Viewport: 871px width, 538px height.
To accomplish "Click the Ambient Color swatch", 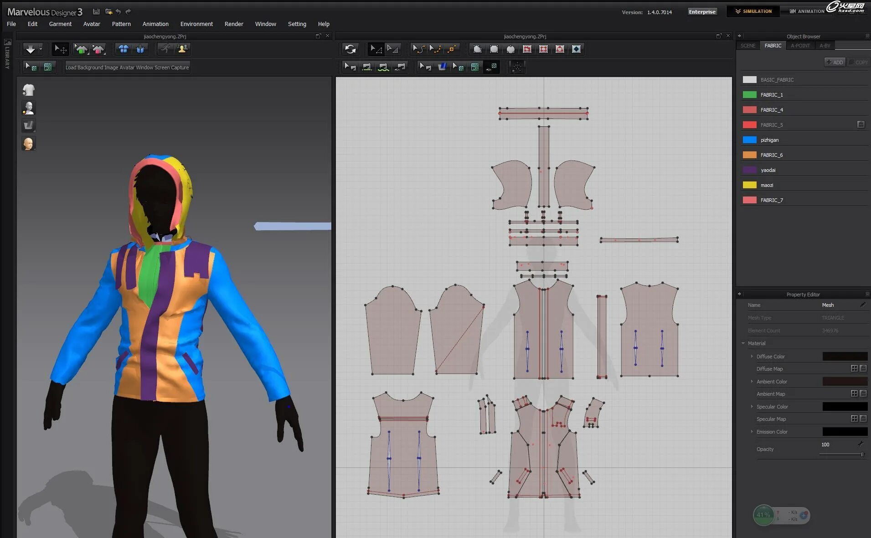I will [844, 382].
